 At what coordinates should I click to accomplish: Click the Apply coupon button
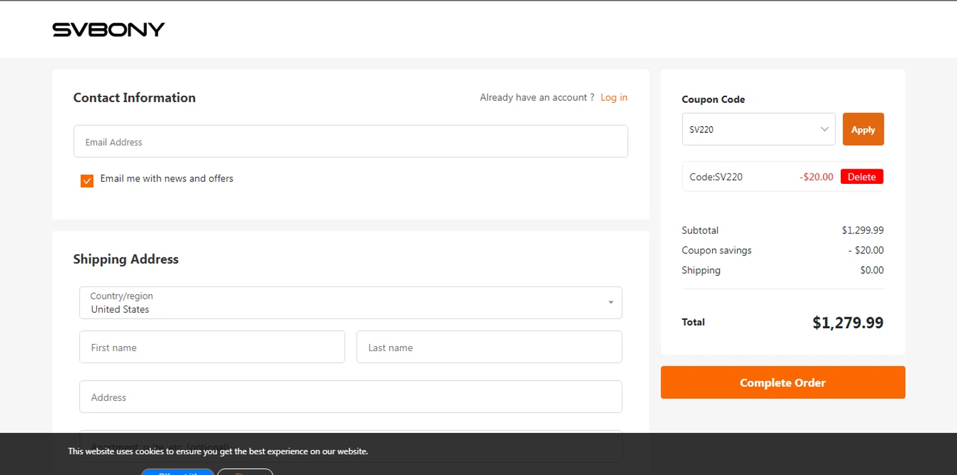863,129
